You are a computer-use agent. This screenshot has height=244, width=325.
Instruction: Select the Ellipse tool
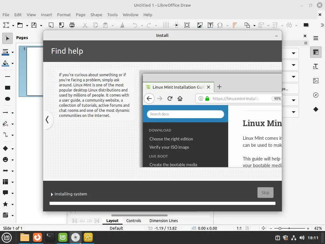[x=8, y=99]
